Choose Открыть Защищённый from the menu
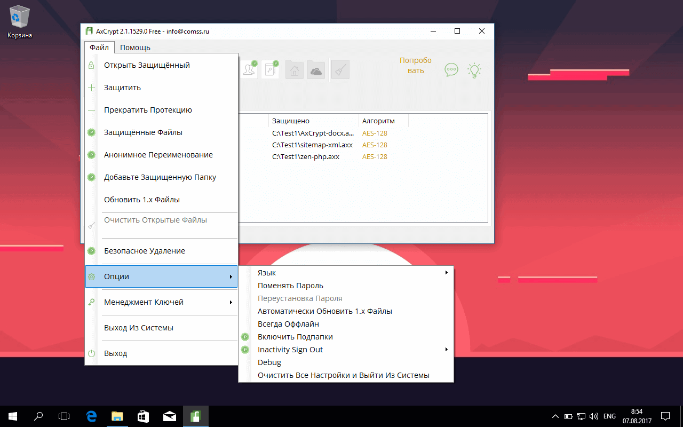The width and height of the screenshot is (683, 427). (x=161, y=65)
